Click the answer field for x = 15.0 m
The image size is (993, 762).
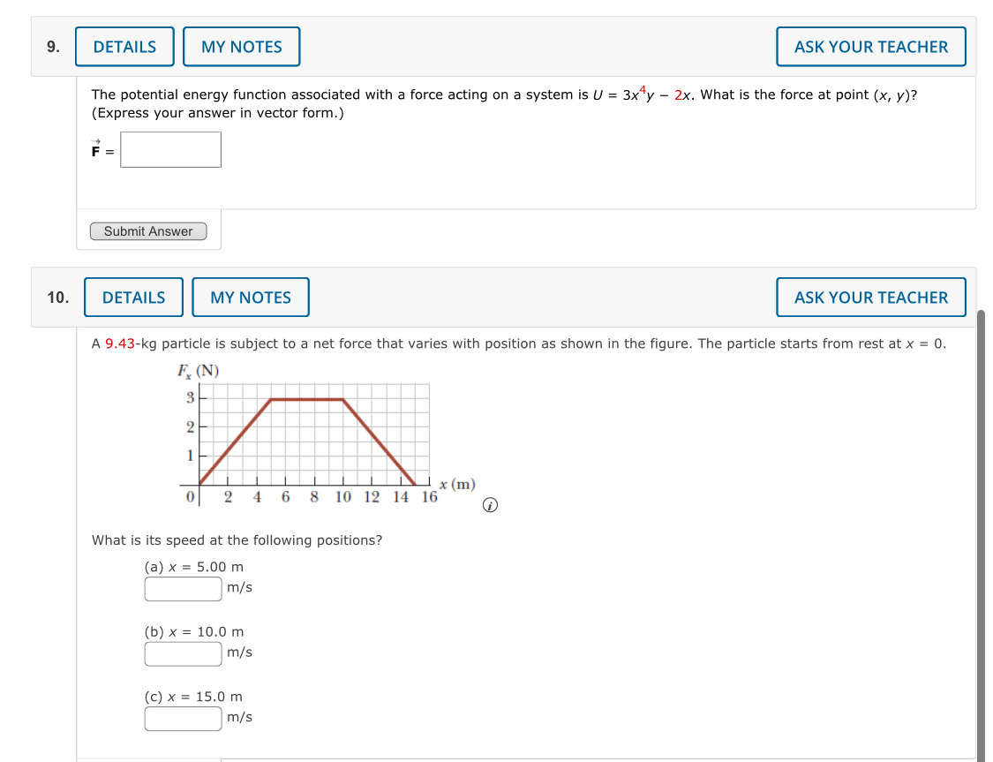tap(183, 718)
